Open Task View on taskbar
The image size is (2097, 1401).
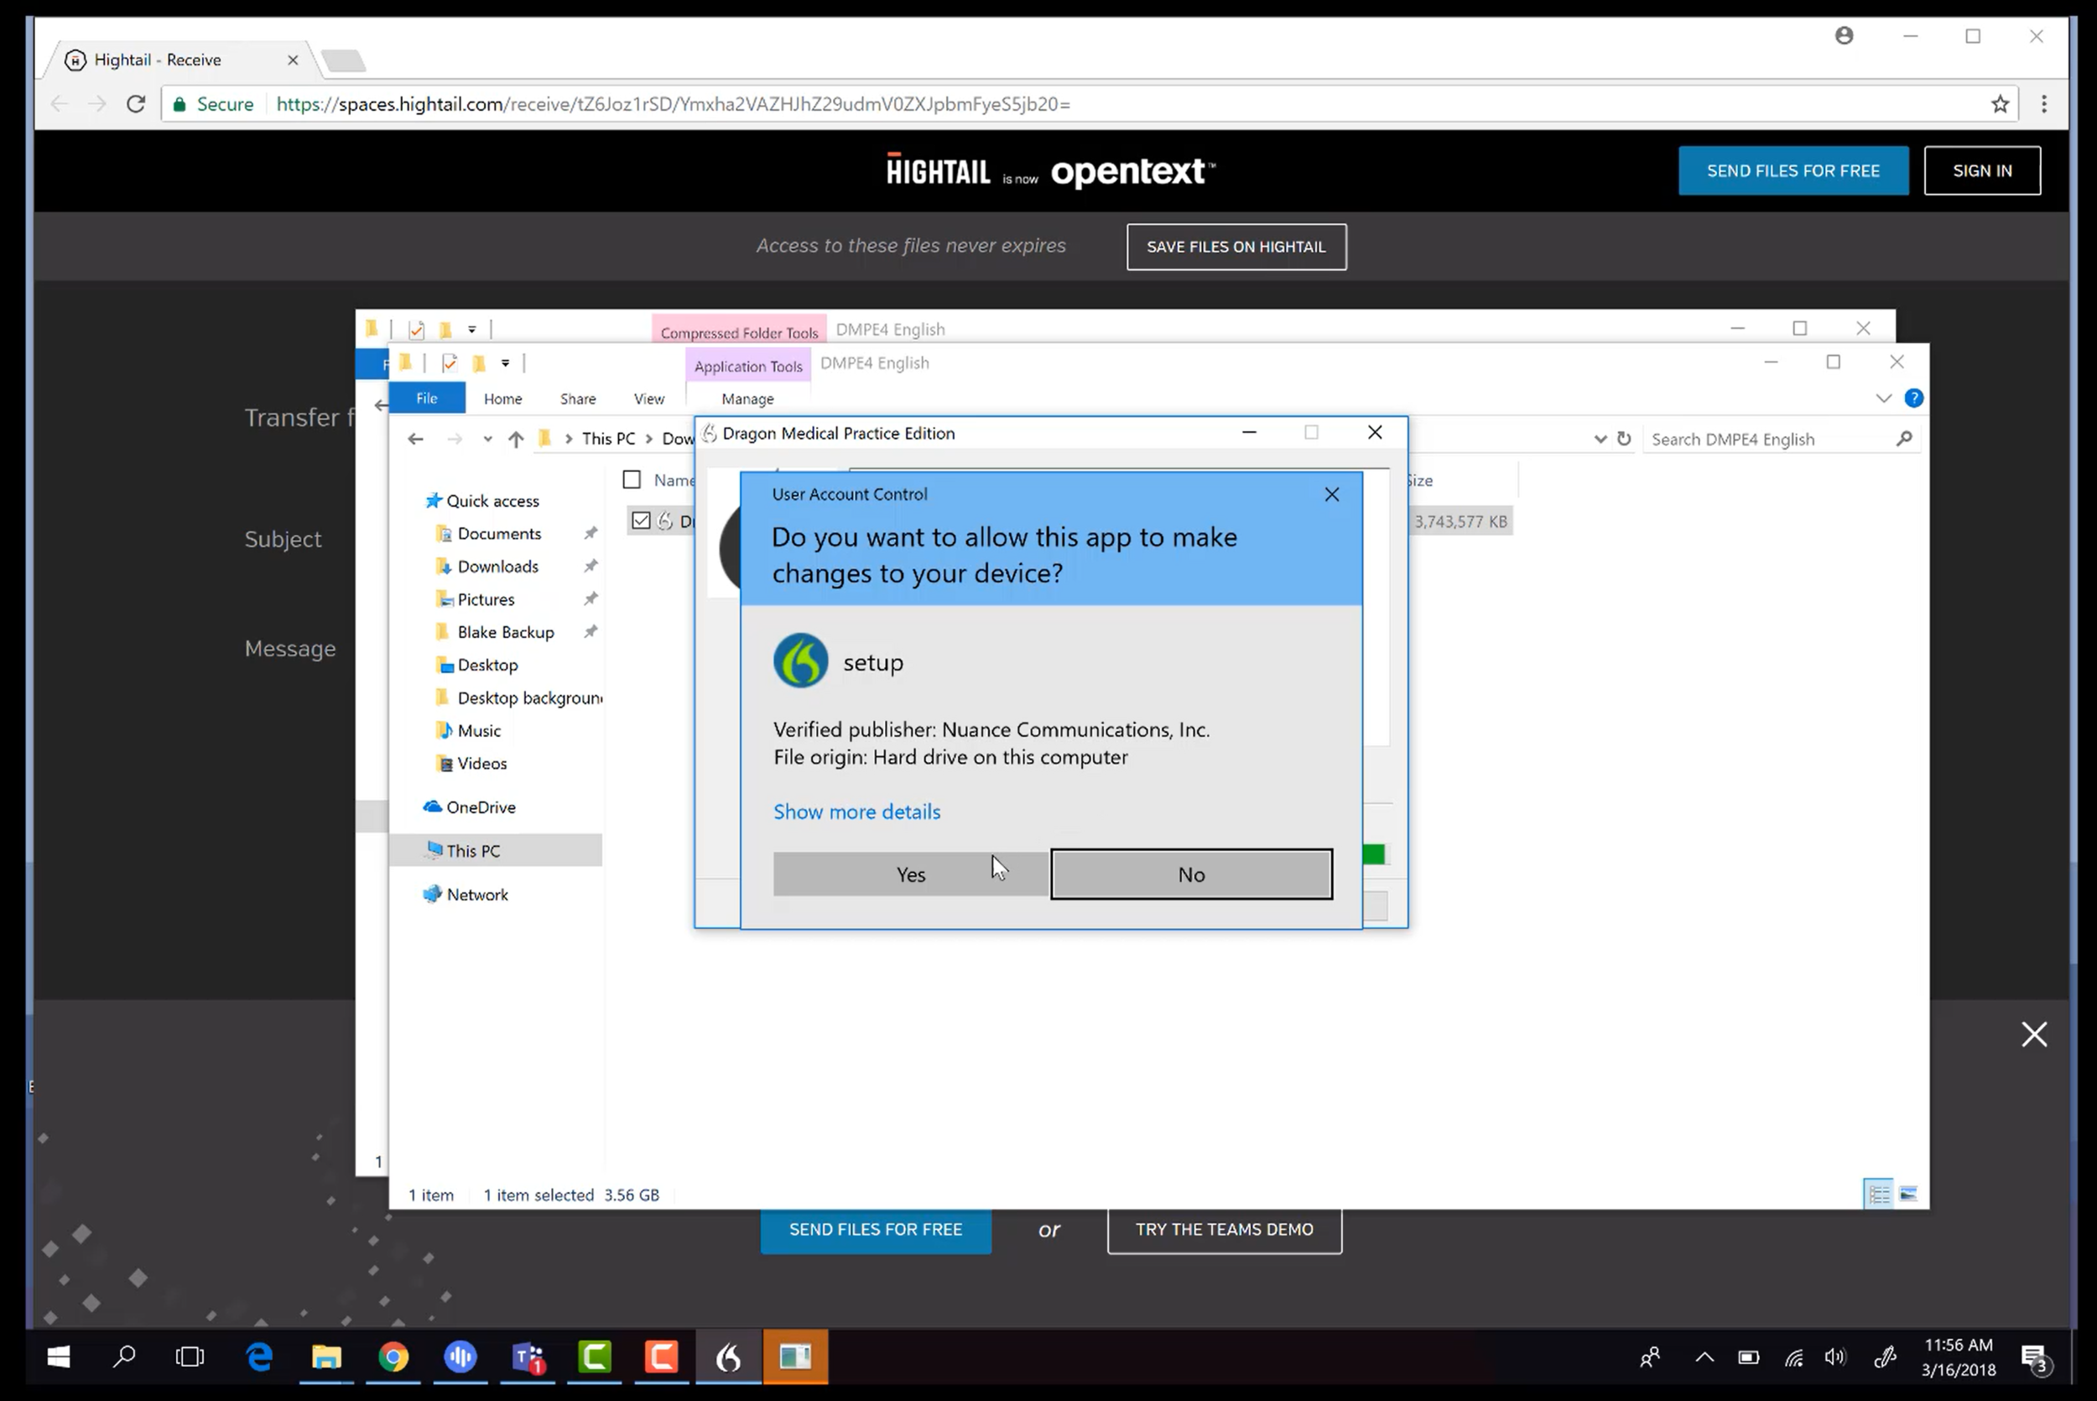pyautogui.click(x=190, y=1357)
